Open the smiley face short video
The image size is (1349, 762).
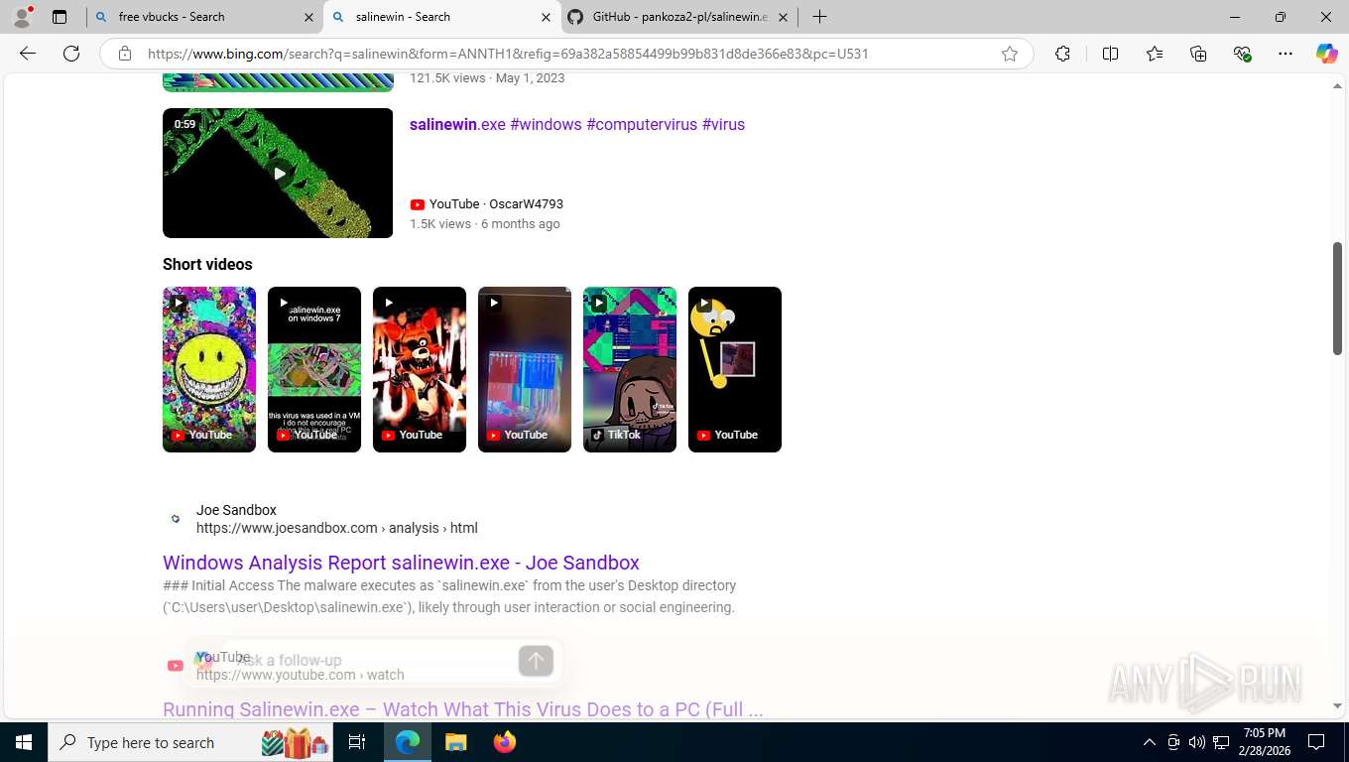click(x=209, y=369)
